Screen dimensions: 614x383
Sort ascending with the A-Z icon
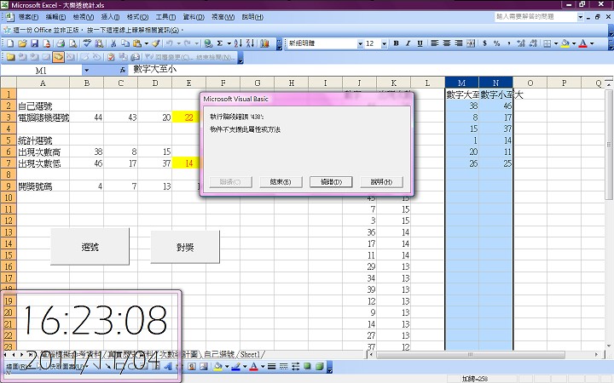point(238,43)
